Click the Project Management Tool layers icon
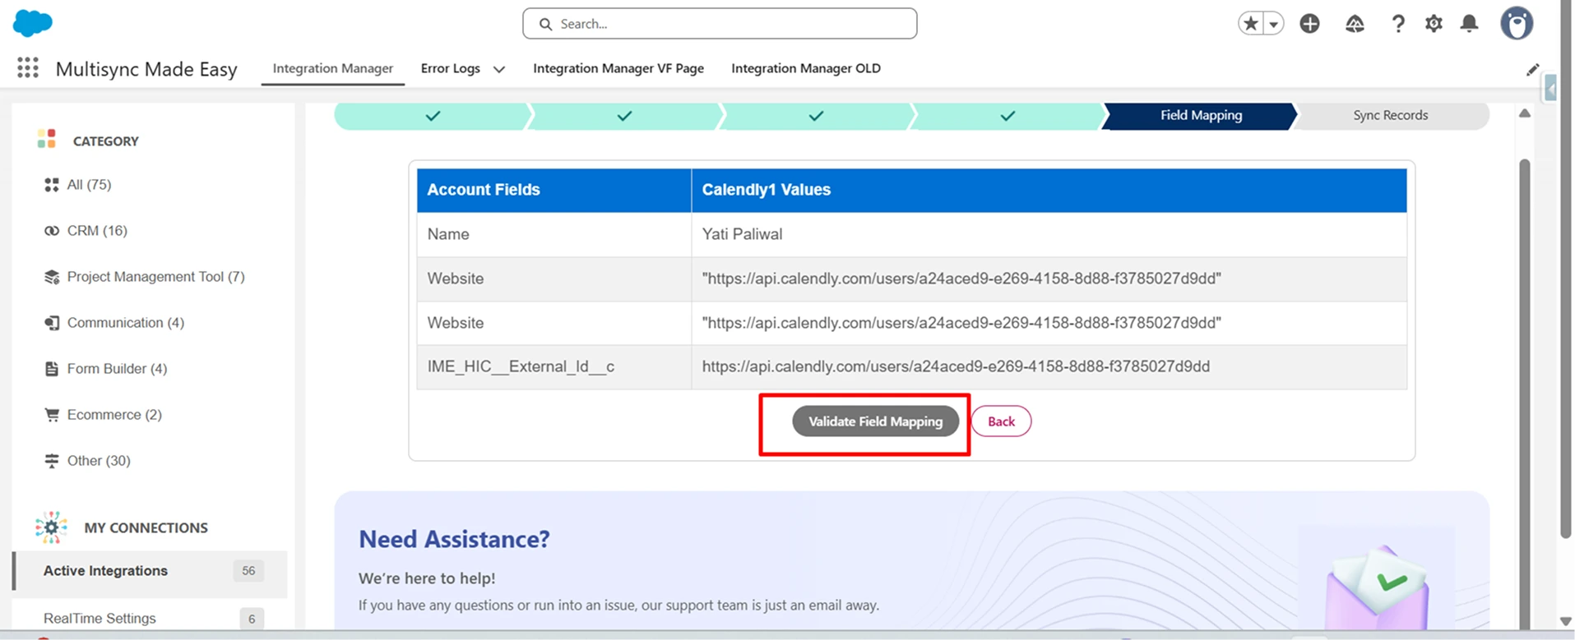Screen dimensions: 1575x640 click(x=52, y=277)
